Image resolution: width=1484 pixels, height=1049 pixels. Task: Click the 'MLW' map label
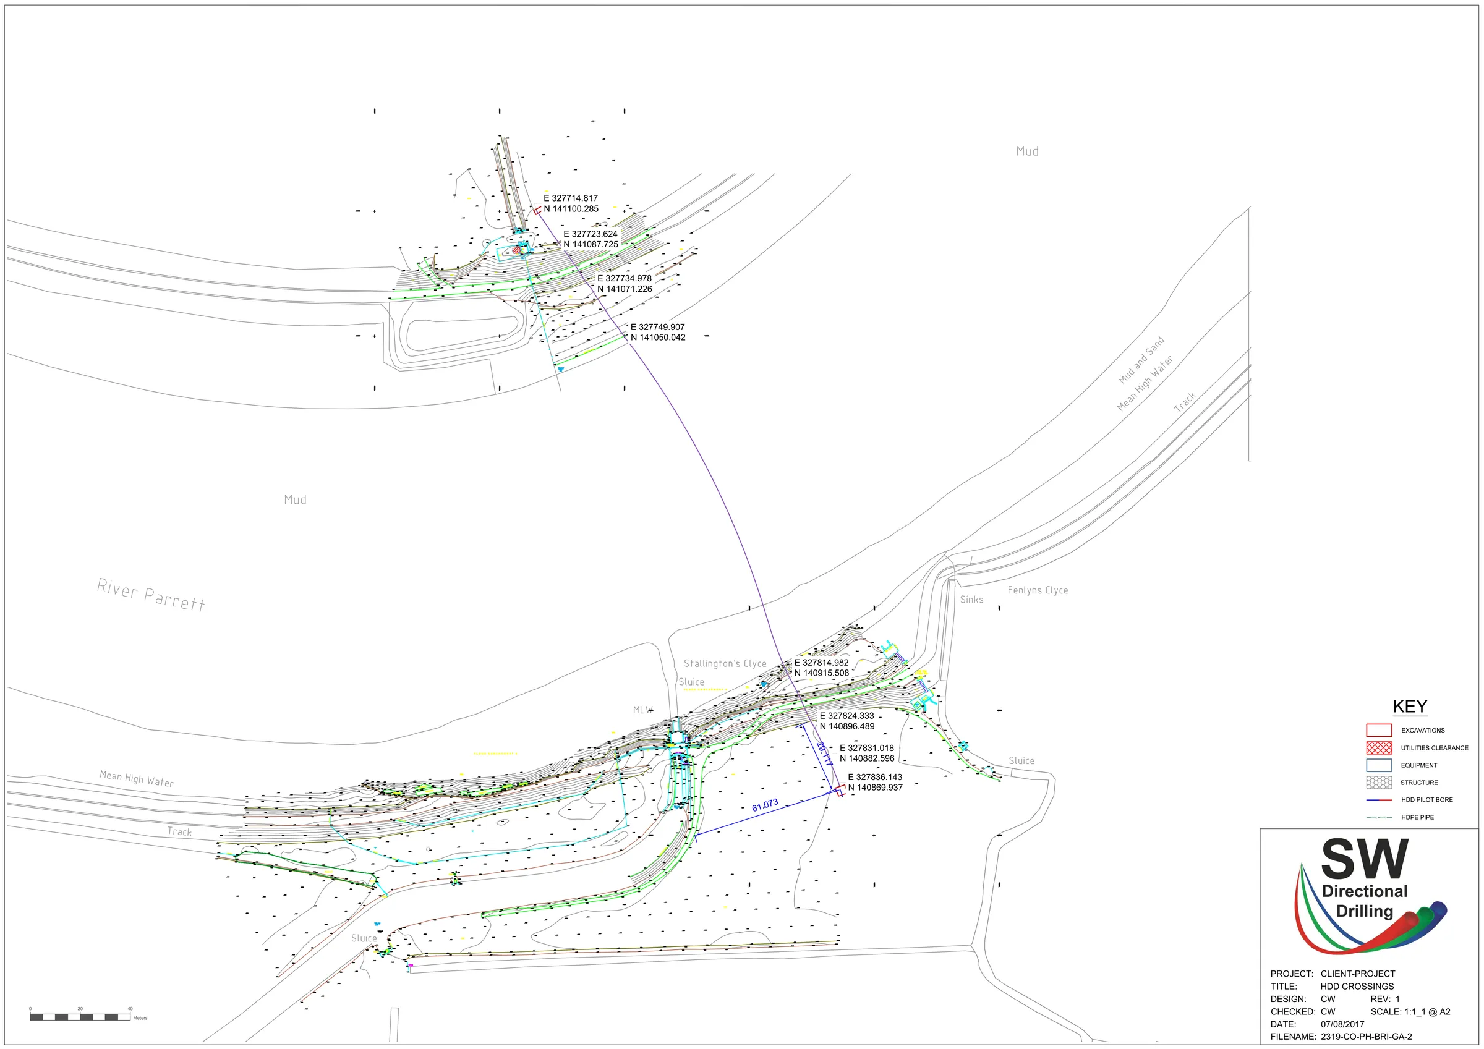pyautogui.click(x=642, y=710)
